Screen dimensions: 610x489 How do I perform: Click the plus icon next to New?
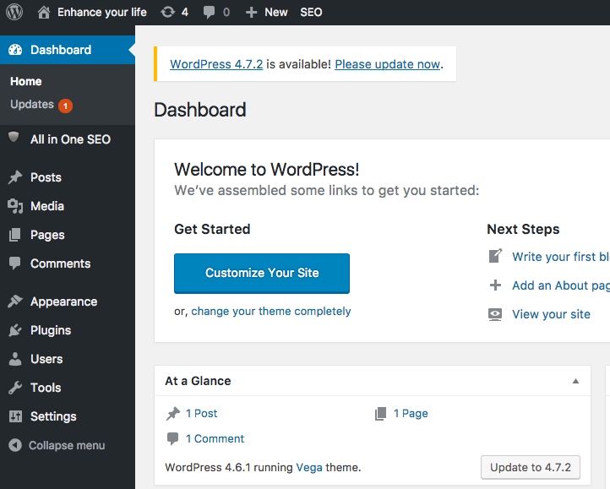pyautogui.click(x=251, y=13)
